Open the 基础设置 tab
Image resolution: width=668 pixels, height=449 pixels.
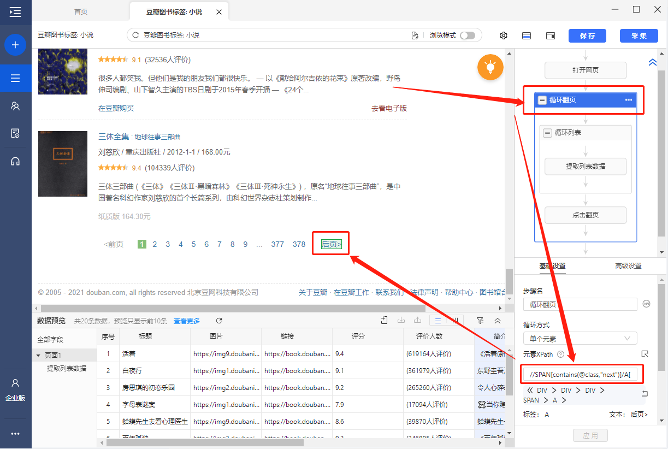pyautogui.click(x=553, y=266)
